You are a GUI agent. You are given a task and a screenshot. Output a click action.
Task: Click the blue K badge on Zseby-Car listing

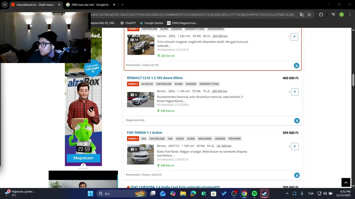(297, 66)
